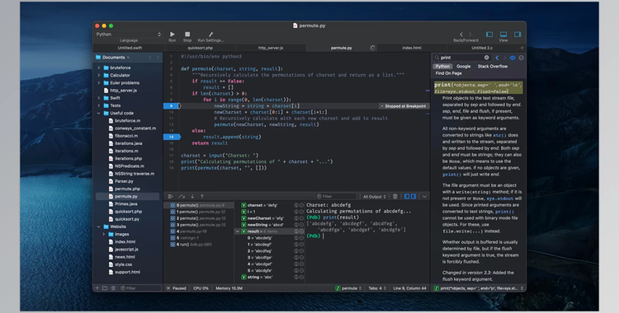
Task: Toggle the left sidebar view icon
Action: 489,35
